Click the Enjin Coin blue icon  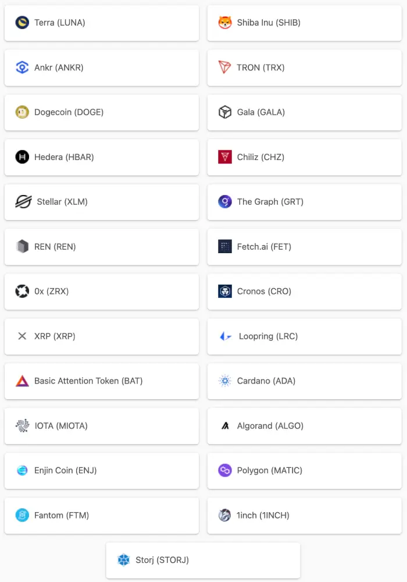(22, 470)
